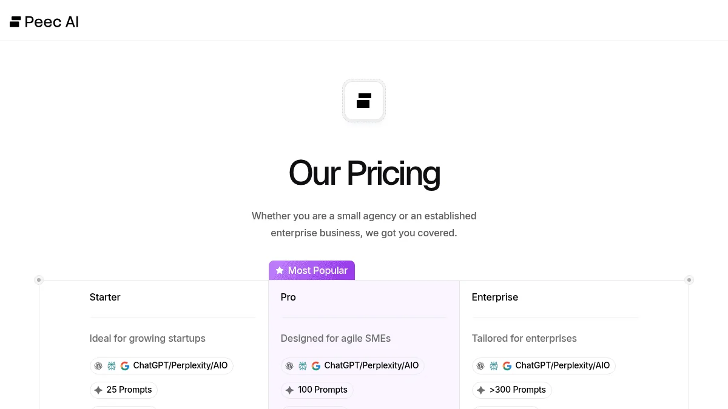Click the Perplexity icon in the Enterprise plan
Viewport: 728px width, 409px height.
coord(494,365)
